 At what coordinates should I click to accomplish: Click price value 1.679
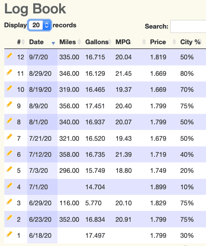tap(158, 139)
